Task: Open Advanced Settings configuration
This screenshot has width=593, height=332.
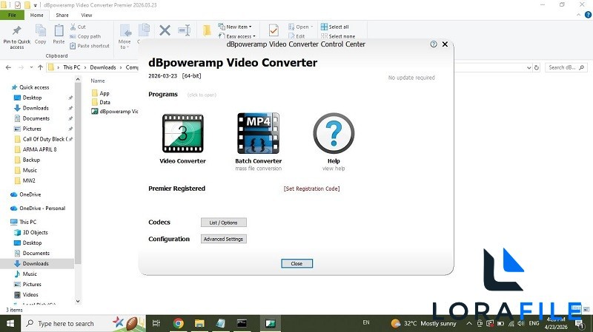Action: 224,239
